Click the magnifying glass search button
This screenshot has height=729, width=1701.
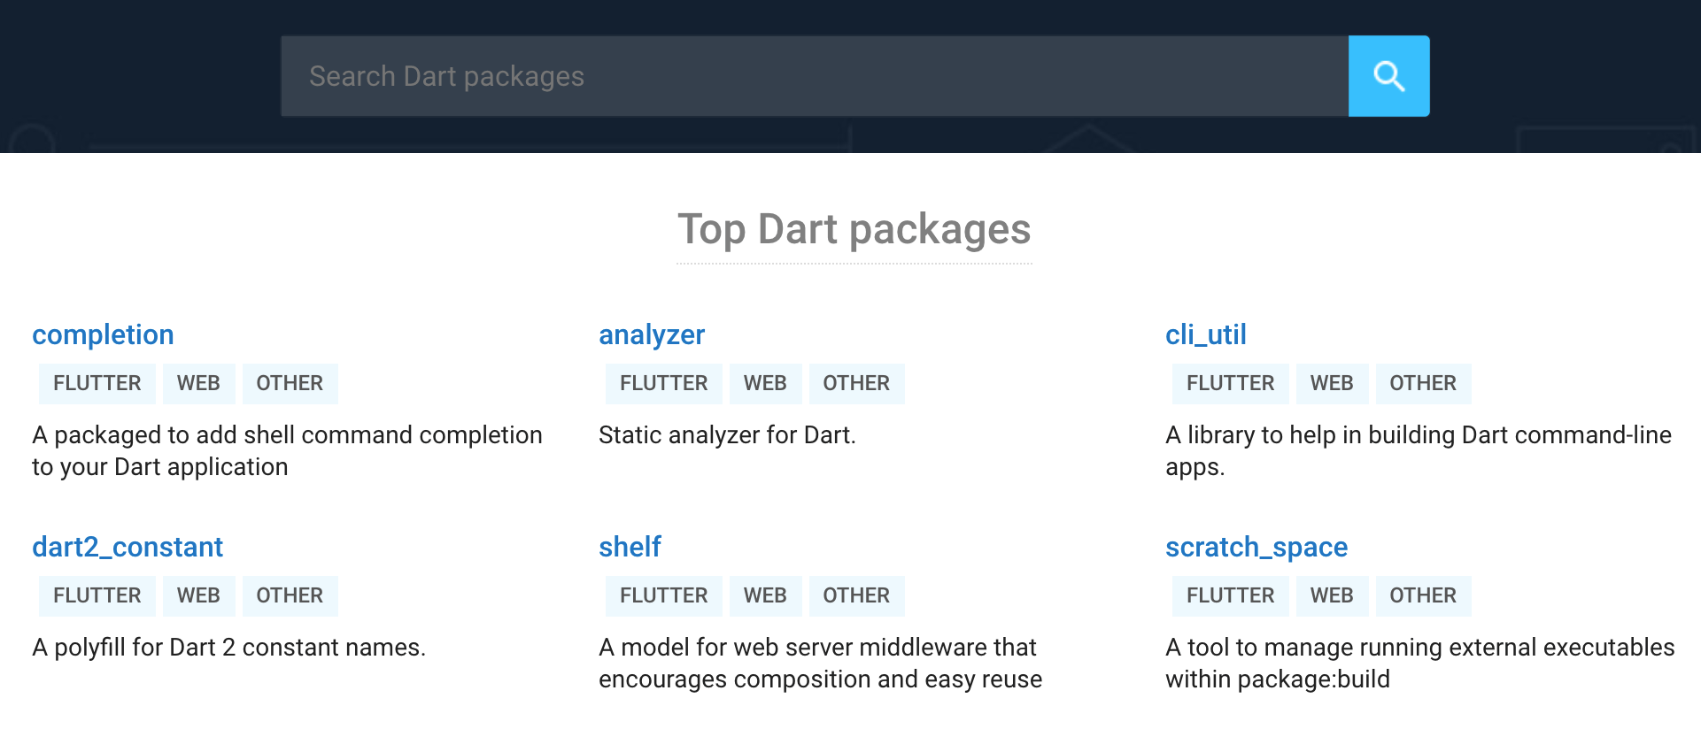pos(1388,76)
